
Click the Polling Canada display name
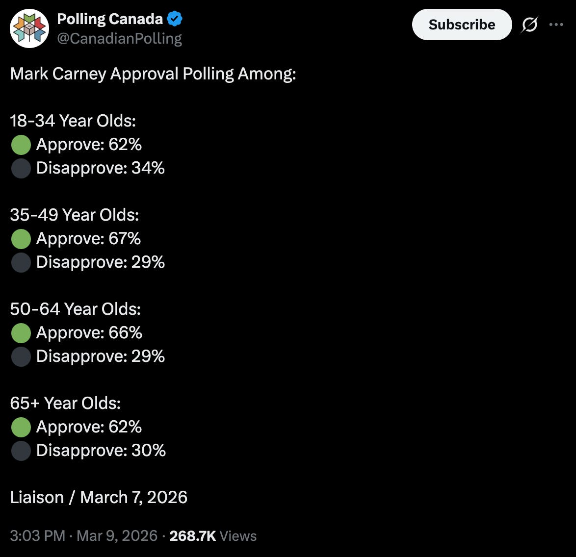tap(110, 19)
